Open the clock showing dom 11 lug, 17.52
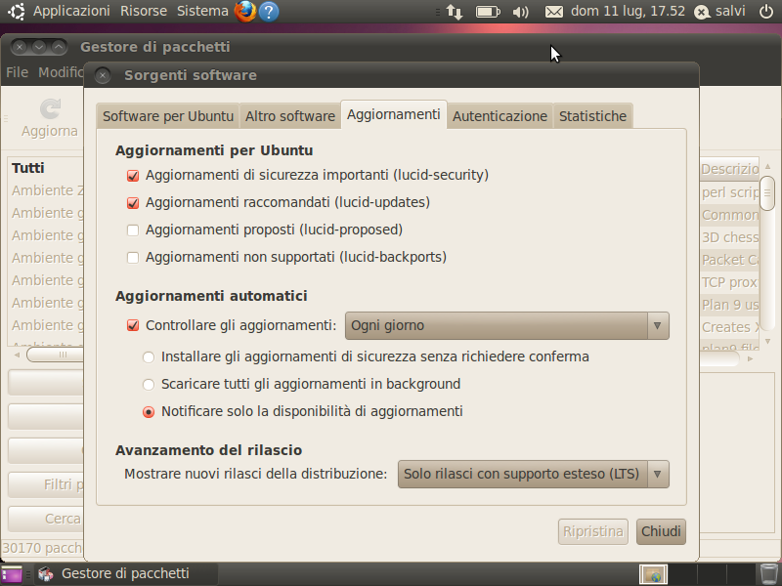Viewport: 782px width, 586px height. pos(628,11)
